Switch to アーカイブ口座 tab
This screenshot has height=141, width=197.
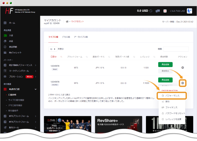(x=81, y=37)
